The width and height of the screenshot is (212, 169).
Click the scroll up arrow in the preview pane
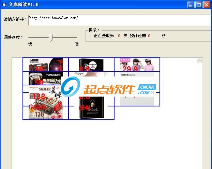[200, 60]
